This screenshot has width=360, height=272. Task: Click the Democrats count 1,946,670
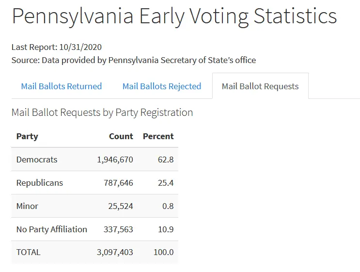115,160
